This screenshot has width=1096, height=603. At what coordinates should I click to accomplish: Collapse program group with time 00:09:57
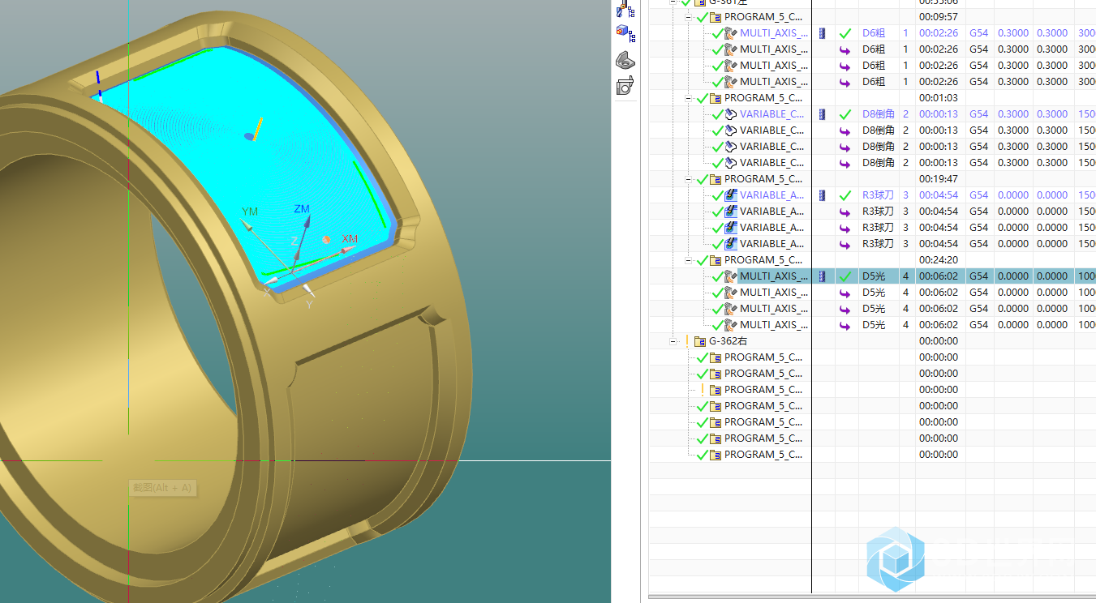point(688,17)
